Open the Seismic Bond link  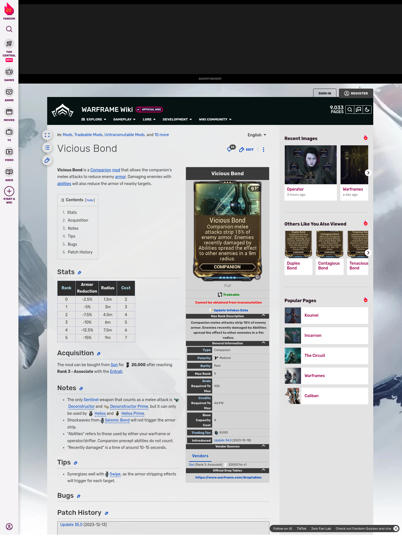click(117, 420)
